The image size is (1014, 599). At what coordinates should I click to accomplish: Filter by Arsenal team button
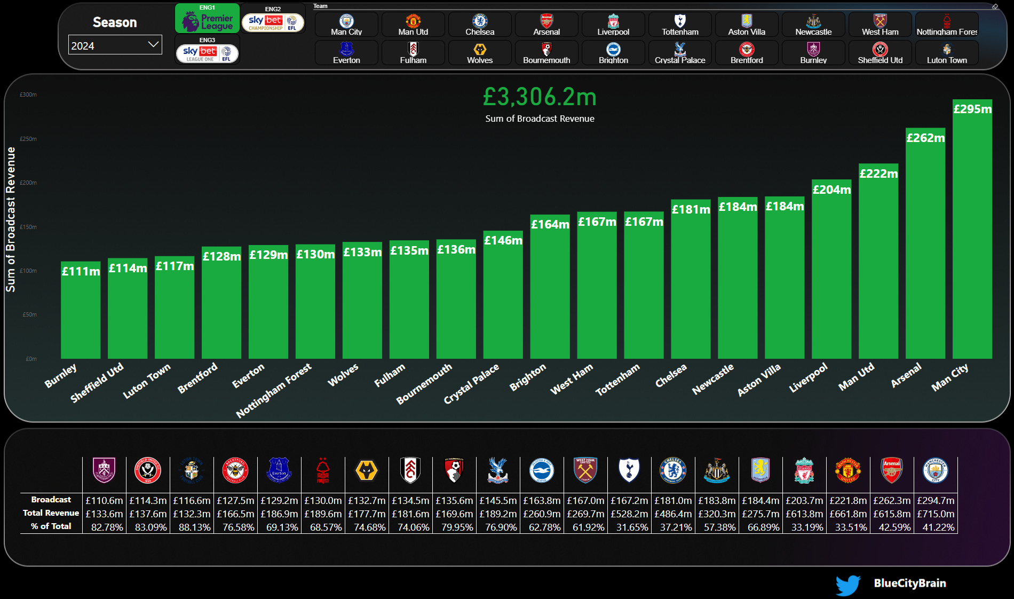546,25
